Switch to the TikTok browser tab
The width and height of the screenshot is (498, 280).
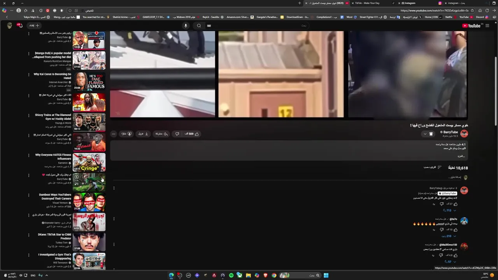[x=373, y=3]
